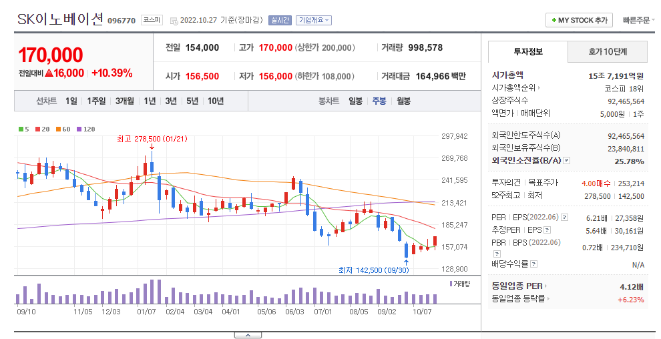Open help icon next to 외국인소진율(B/A)

[567, 160]
